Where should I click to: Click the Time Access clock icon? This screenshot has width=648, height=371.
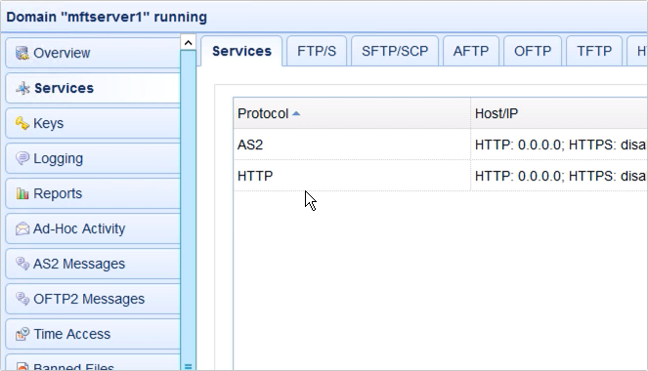(x=22, y=334)
